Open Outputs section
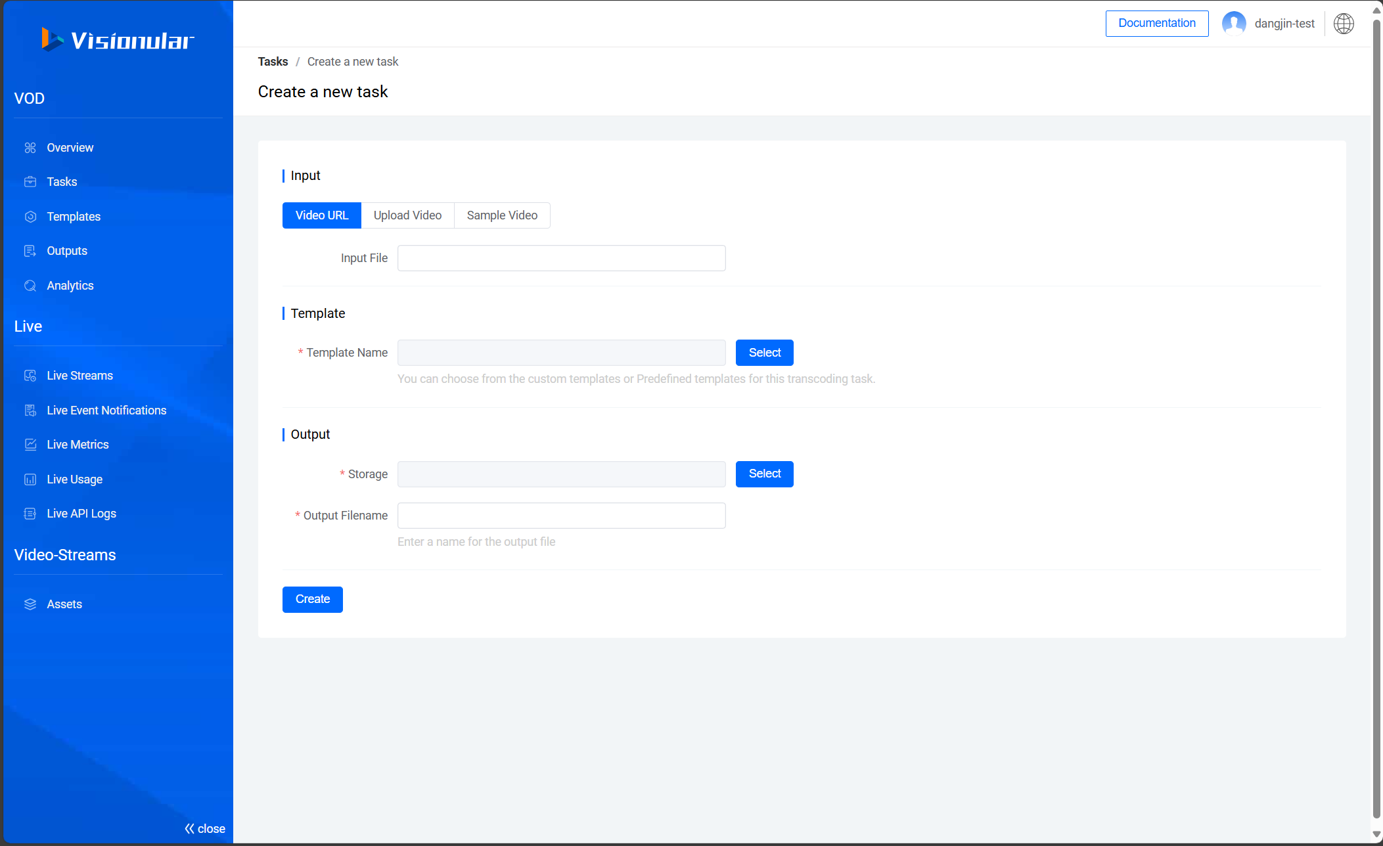The height and width of the screenshot is (846, 1383). tap(66, 251)
